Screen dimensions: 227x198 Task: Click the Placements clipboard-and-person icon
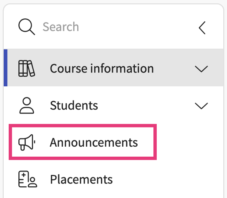coord(27,179)
